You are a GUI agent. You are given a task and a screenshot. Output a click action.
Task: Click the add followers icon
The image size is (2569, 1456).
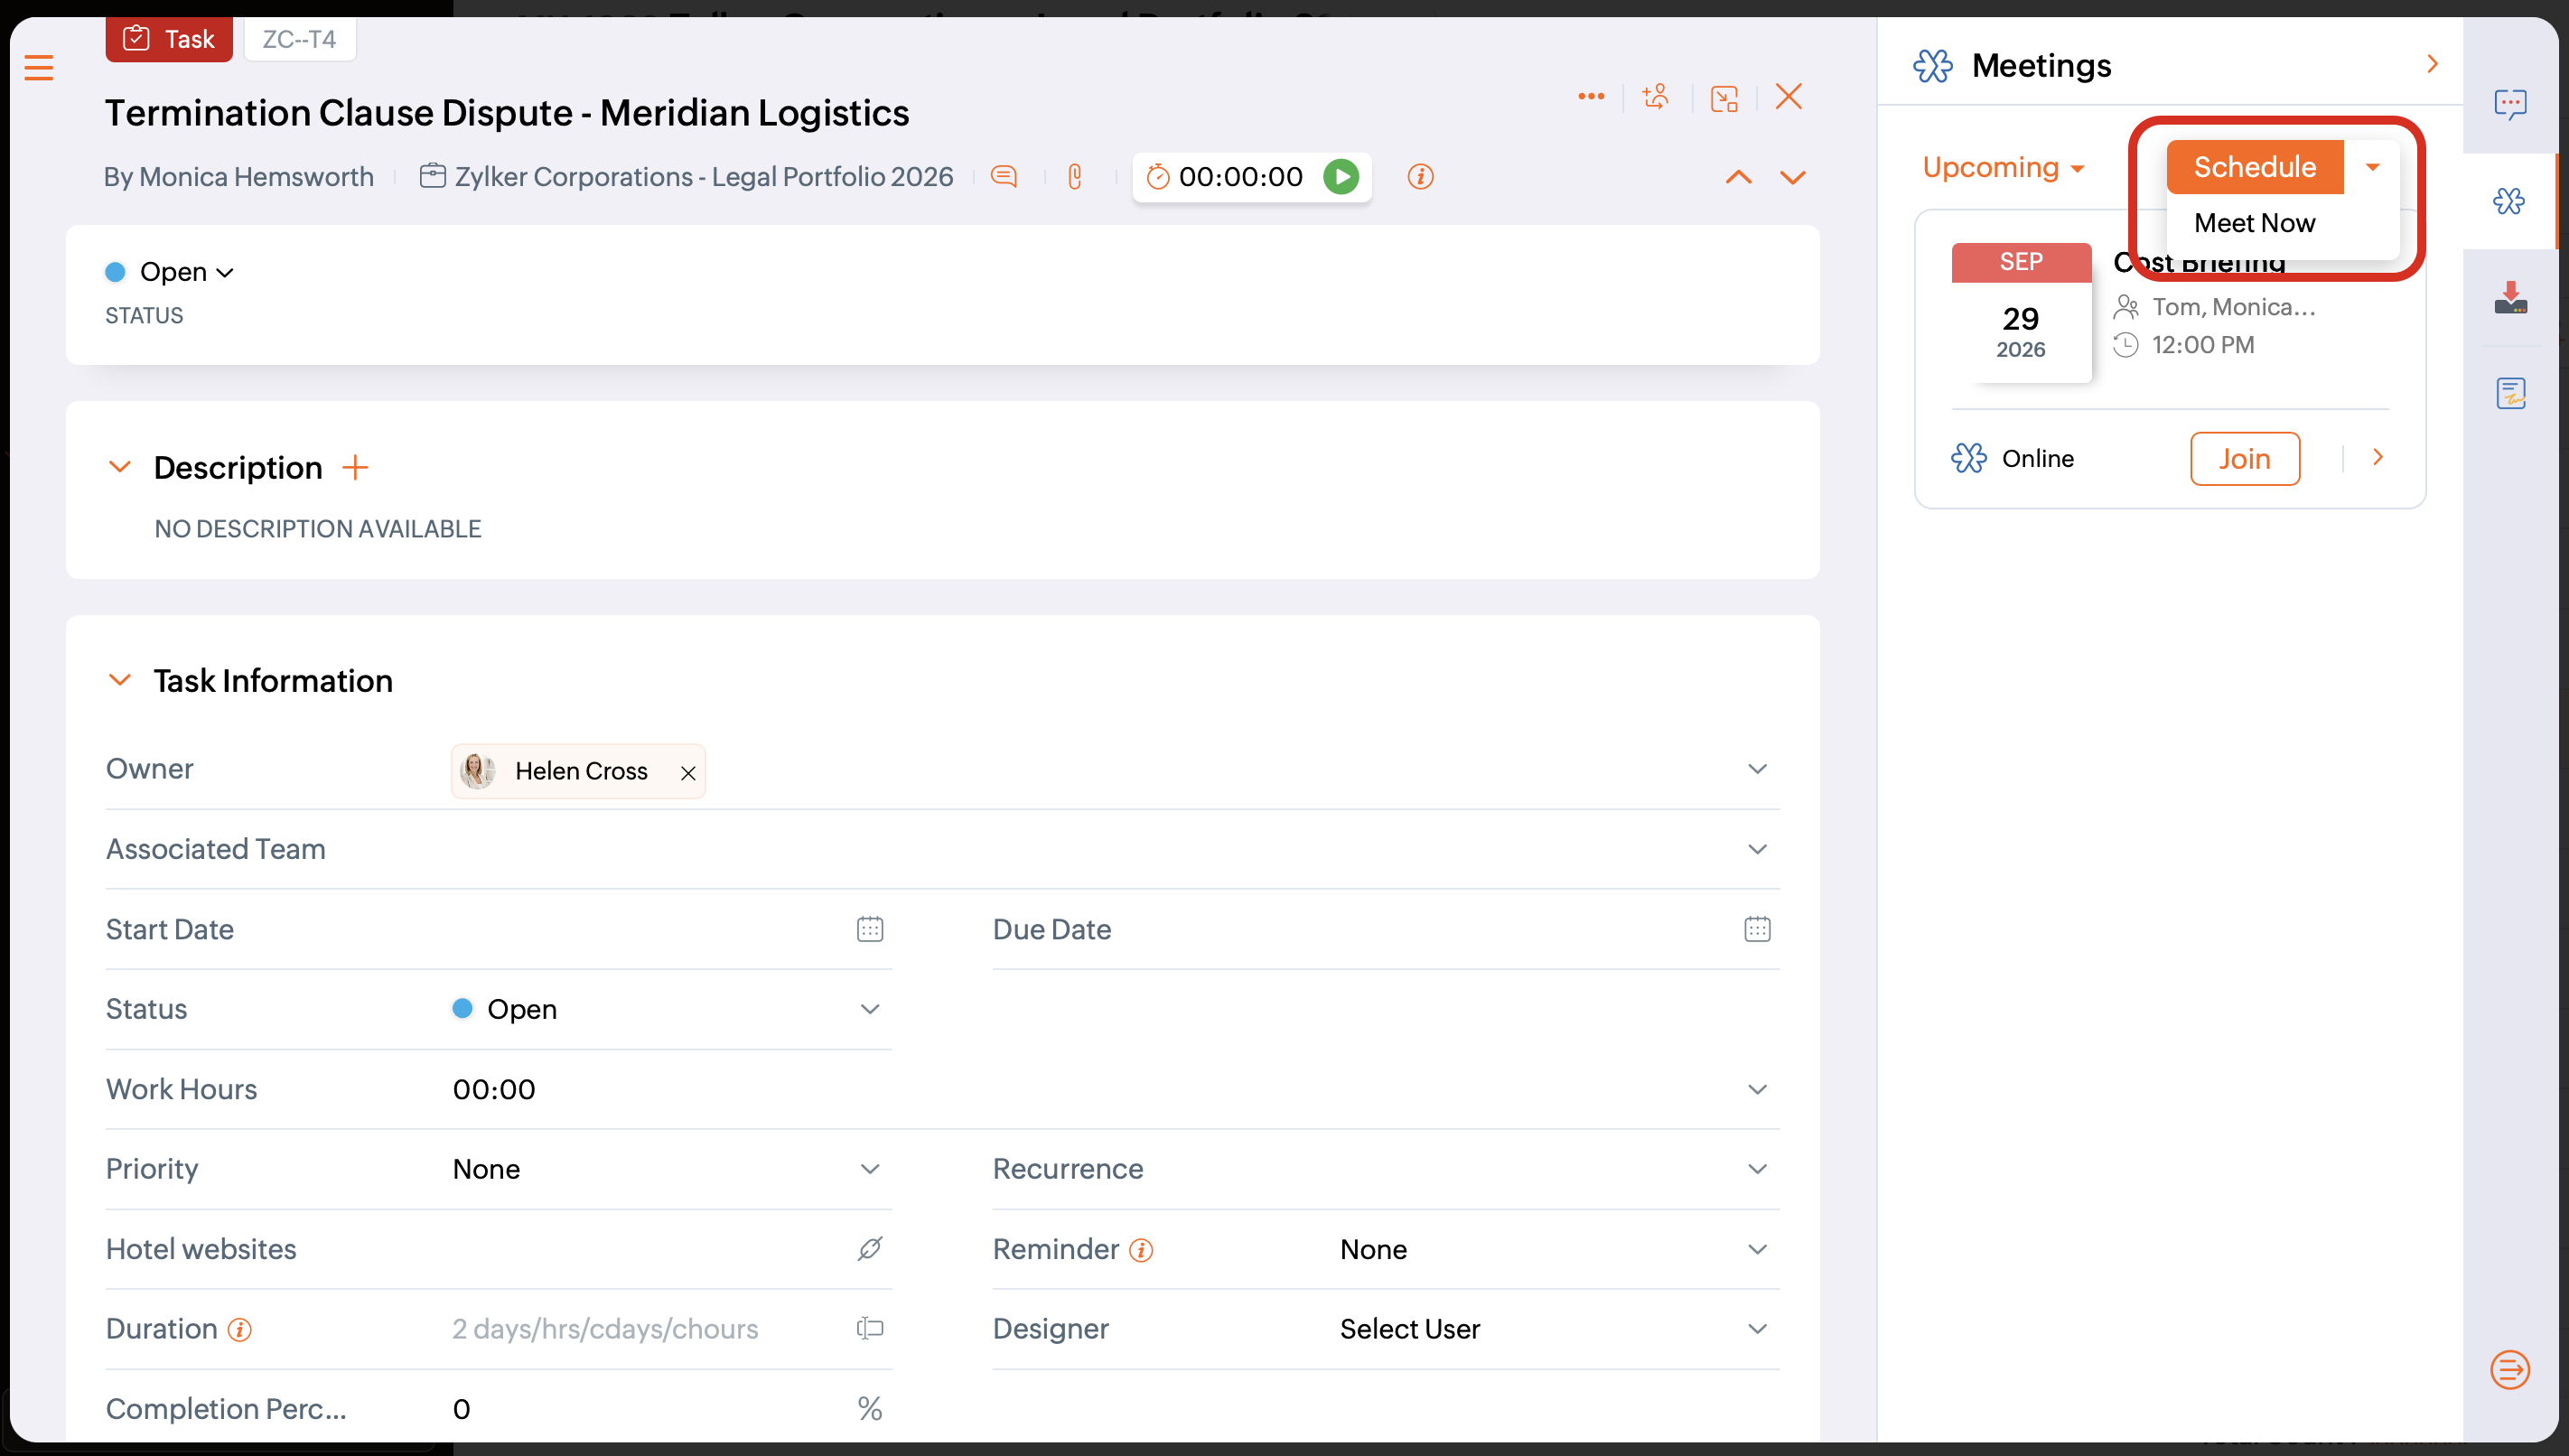[1656, 97]
